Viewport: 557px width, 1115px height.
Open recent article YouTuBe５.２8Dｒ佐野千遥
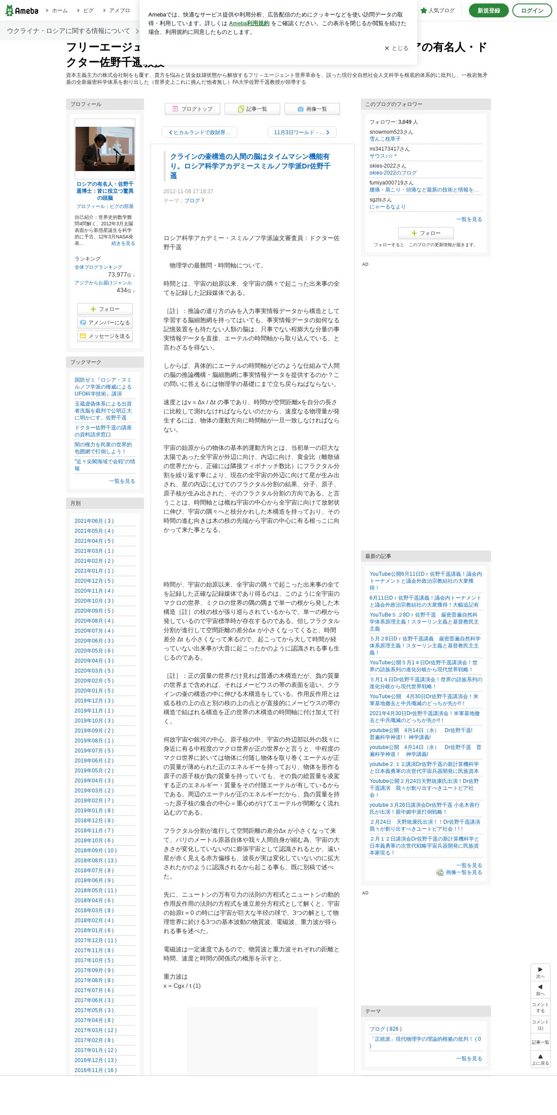click(424, 622)
